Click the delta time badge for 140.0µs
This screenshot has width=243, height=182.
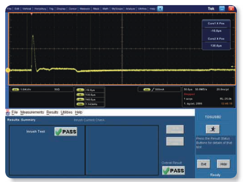[80, 100]
